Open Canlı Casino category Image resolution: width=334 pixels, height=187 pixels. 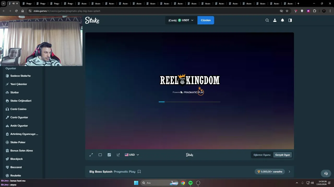click(x=18, y=109)
